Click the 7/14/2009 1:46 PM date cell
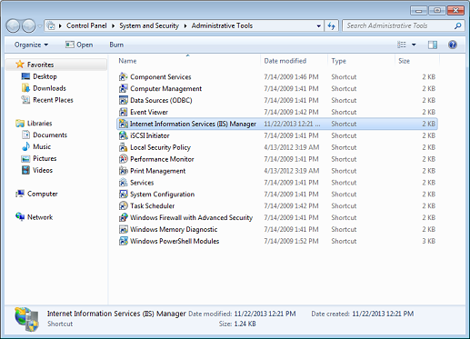Viewport: 470px width, 339px height. tap(291, 77)
